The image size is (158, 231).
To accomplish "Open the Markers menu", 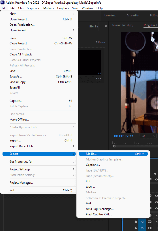I will point(48,8).
